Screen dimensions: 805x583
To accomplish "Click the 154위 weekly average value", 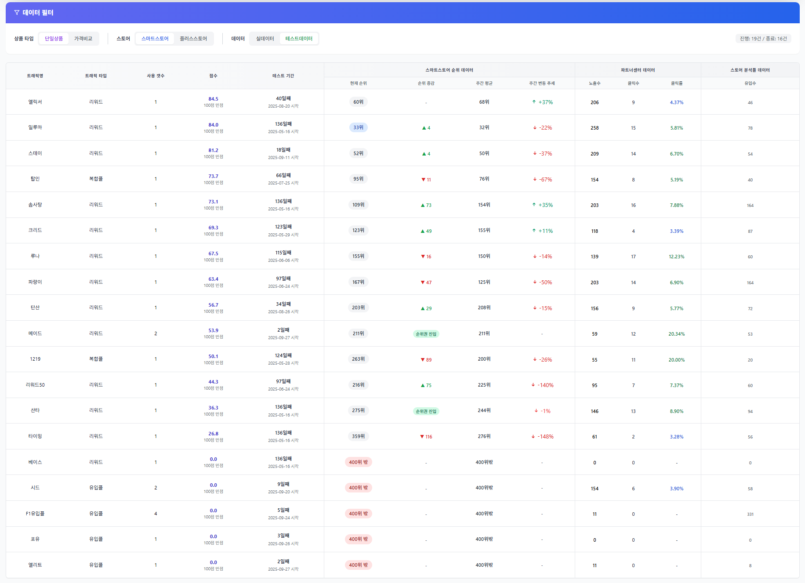I will click(x=484, y=205).
